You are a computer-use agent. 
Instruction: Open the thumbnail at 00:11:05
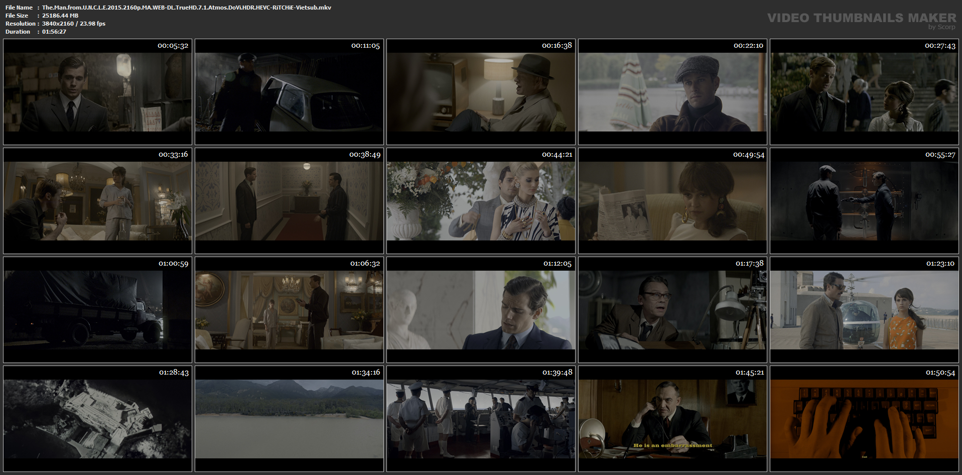tap(289, 92)
